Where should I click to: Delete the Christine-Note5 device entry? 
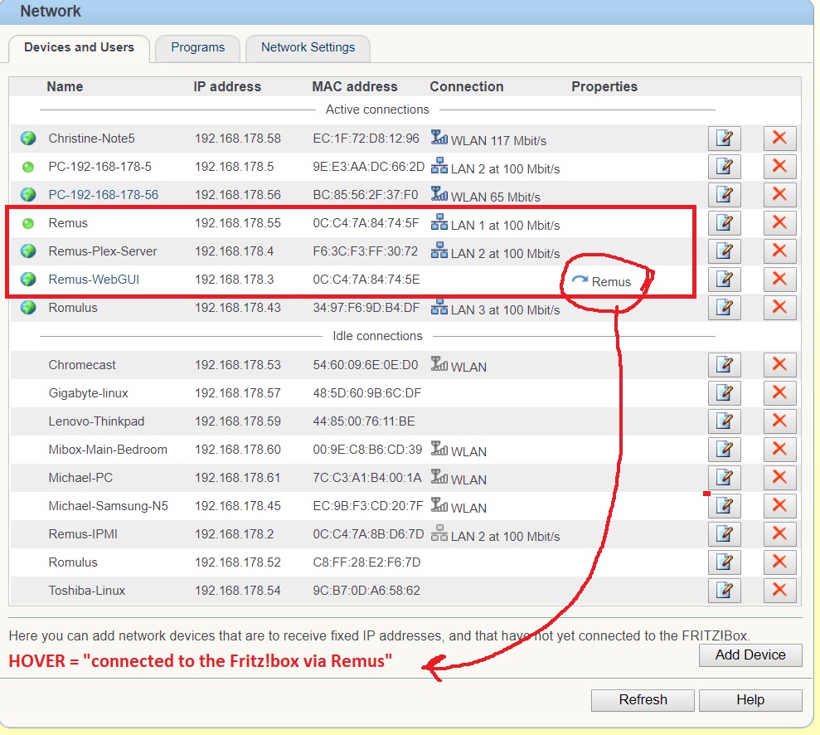click(x=779, y=139)
